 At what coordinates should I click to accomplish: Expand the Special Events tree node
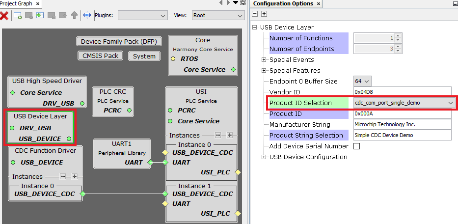pos(264,59)
